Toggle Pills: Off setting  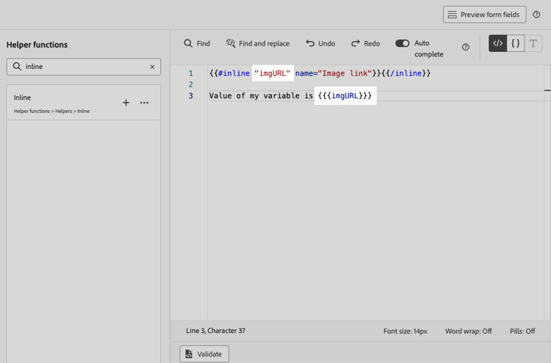coord(522,331)
